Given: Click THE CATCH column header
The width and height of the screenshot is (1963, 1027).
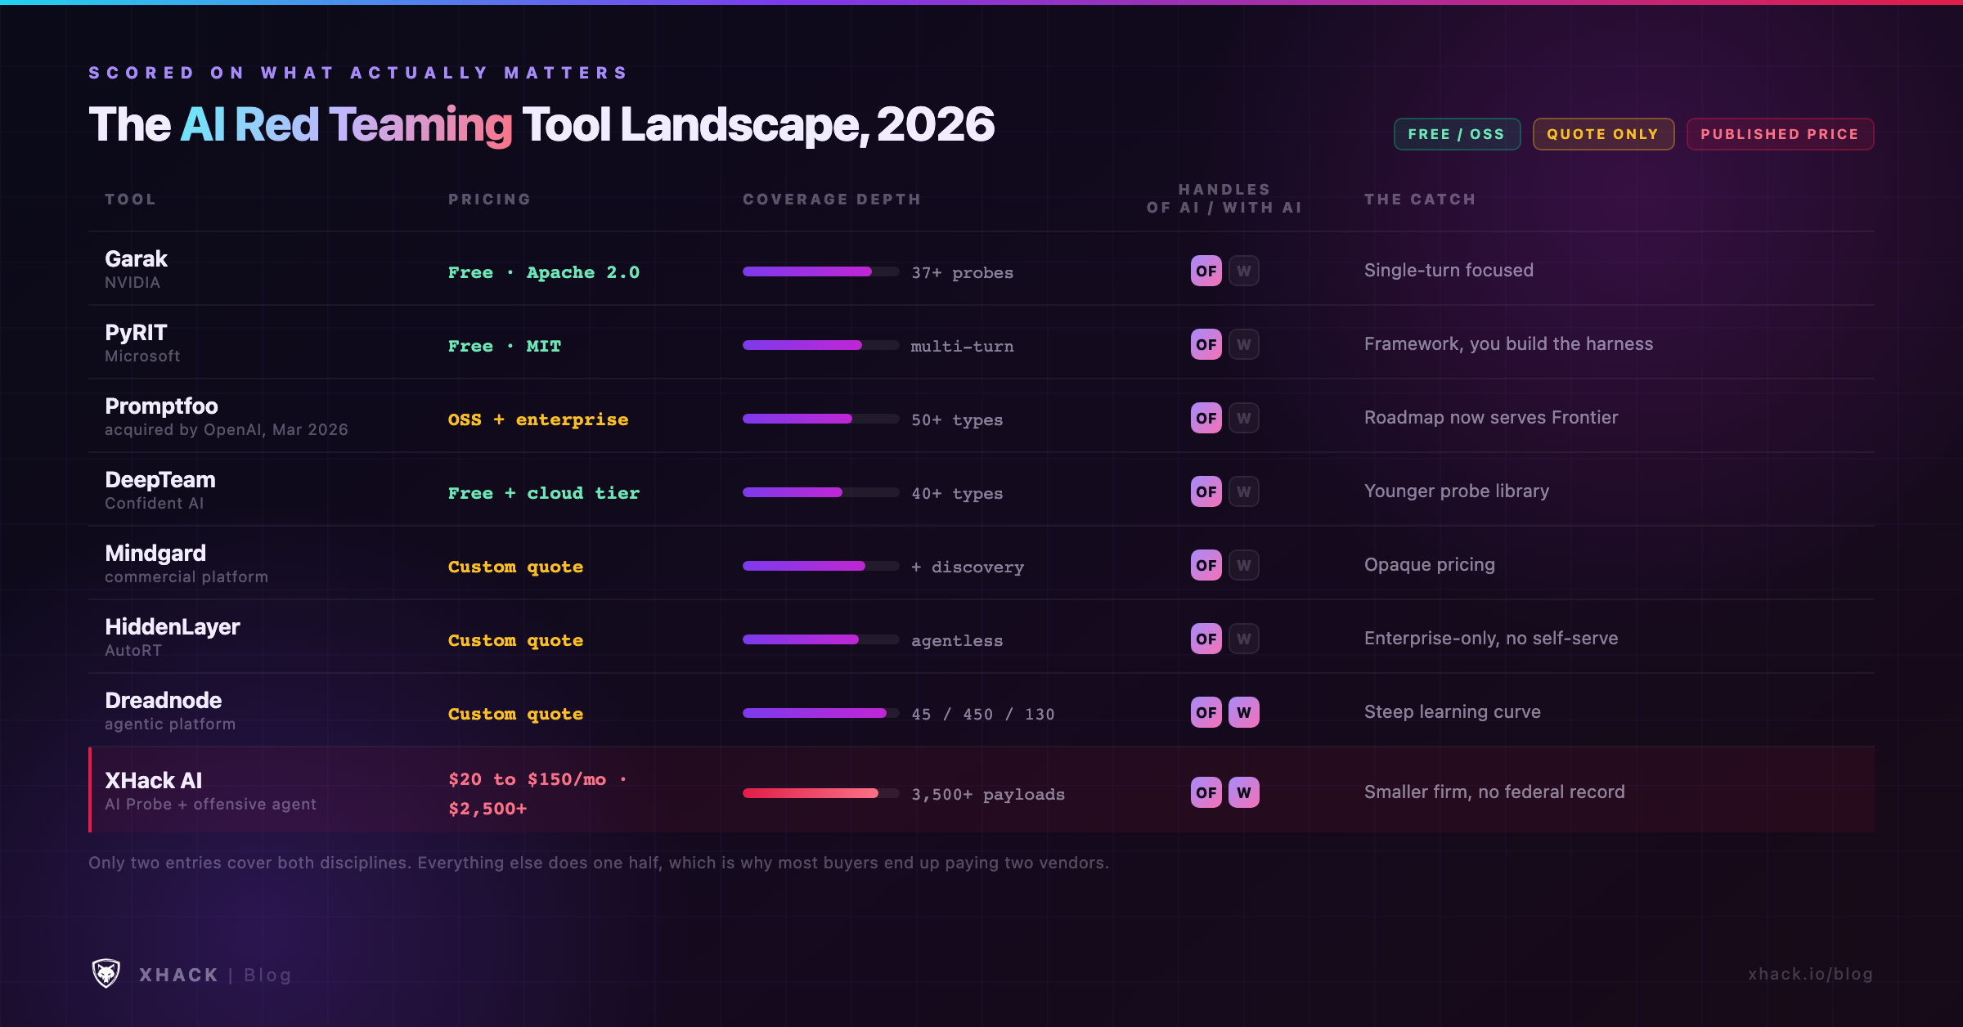Looking at the screenshot, I should click(1420, 200).
